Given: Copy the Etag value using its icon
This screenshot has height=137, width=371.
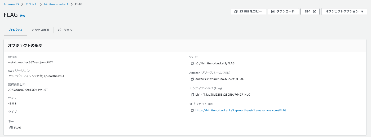Looking at the screenshot, I should tap(192, 95).
